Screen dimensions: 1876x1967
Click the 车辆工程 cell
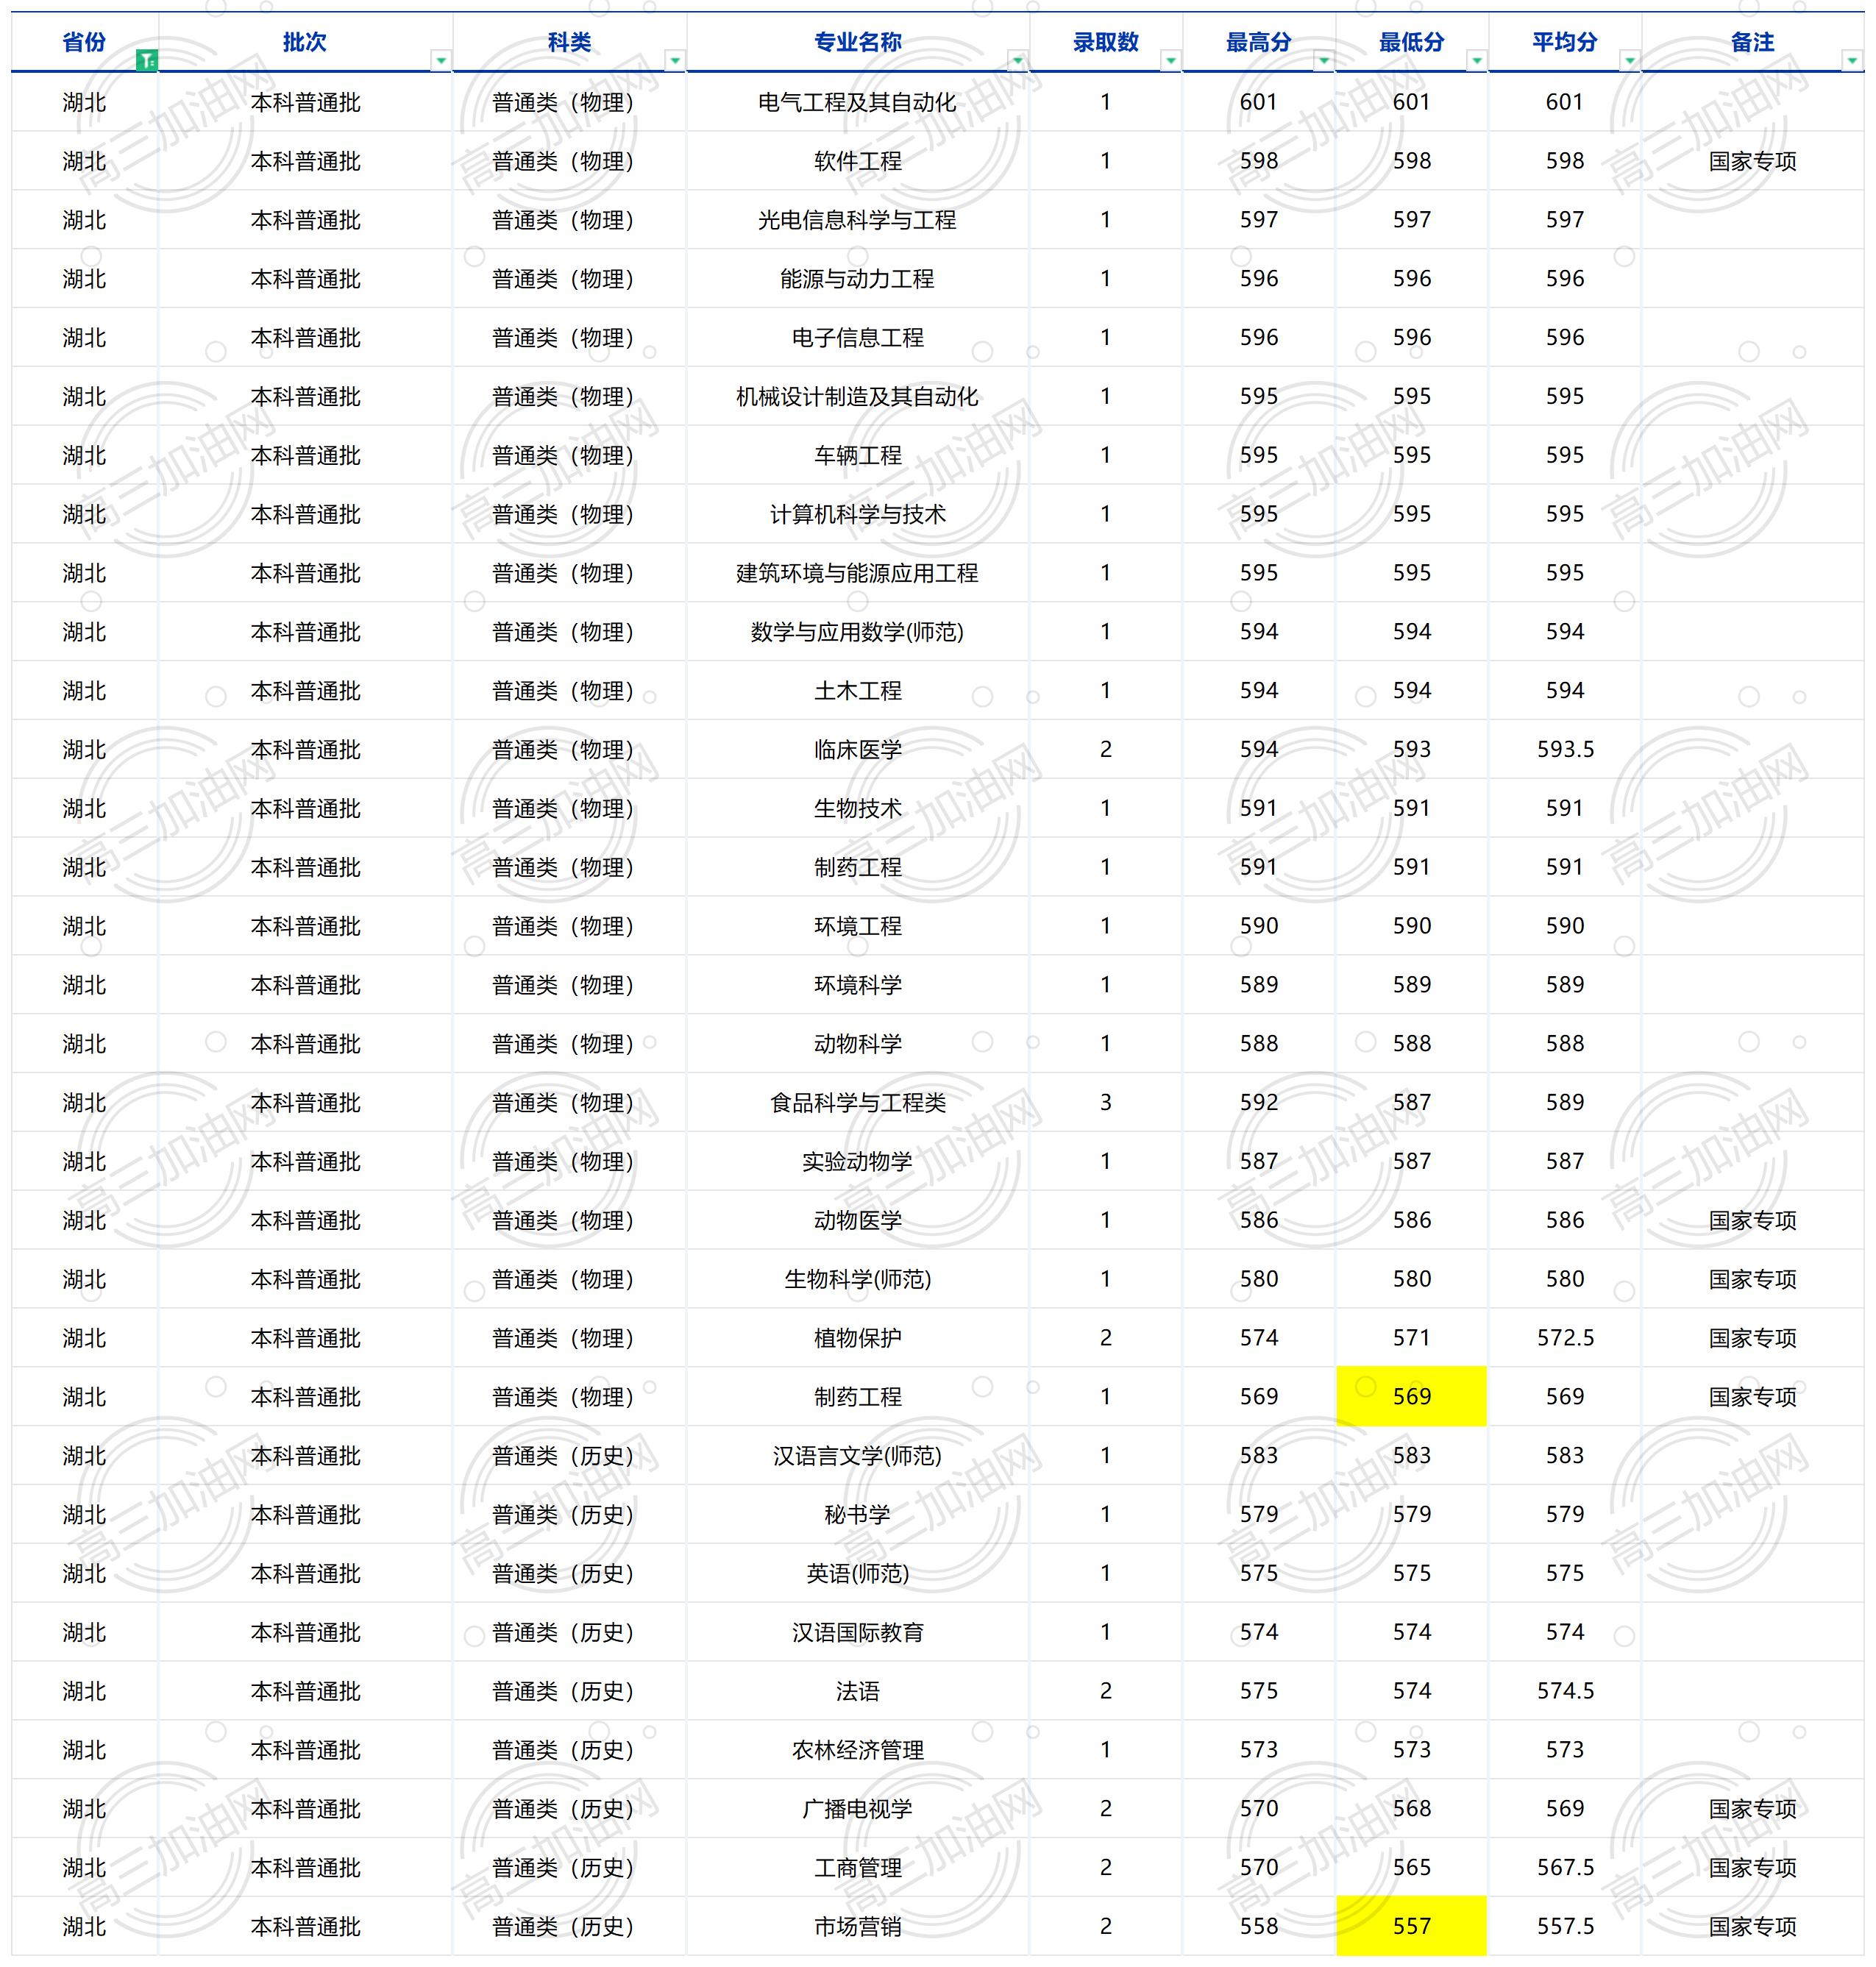pos(858,456)
